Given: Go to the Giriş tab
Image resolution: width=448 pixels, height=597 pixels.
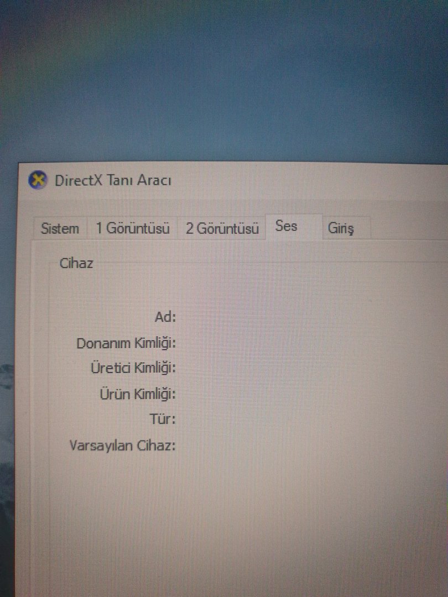Looking at the screenshot, I should point(346,228).
